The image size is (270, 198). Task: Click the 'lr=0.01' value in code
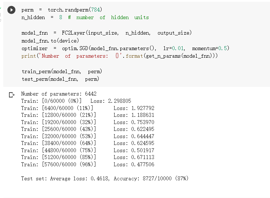174,48
